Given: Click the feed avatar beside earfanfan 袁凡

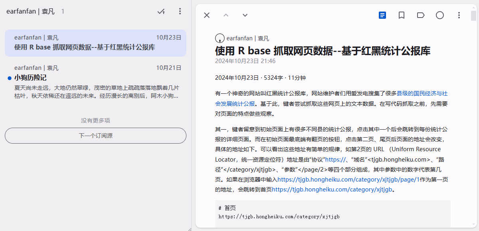Looking at the screenshot, I should tap(220, 38).
